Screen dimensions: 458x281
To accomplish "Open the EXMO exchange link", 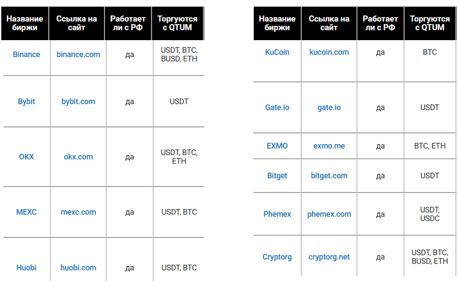I will tap(277, 146).
